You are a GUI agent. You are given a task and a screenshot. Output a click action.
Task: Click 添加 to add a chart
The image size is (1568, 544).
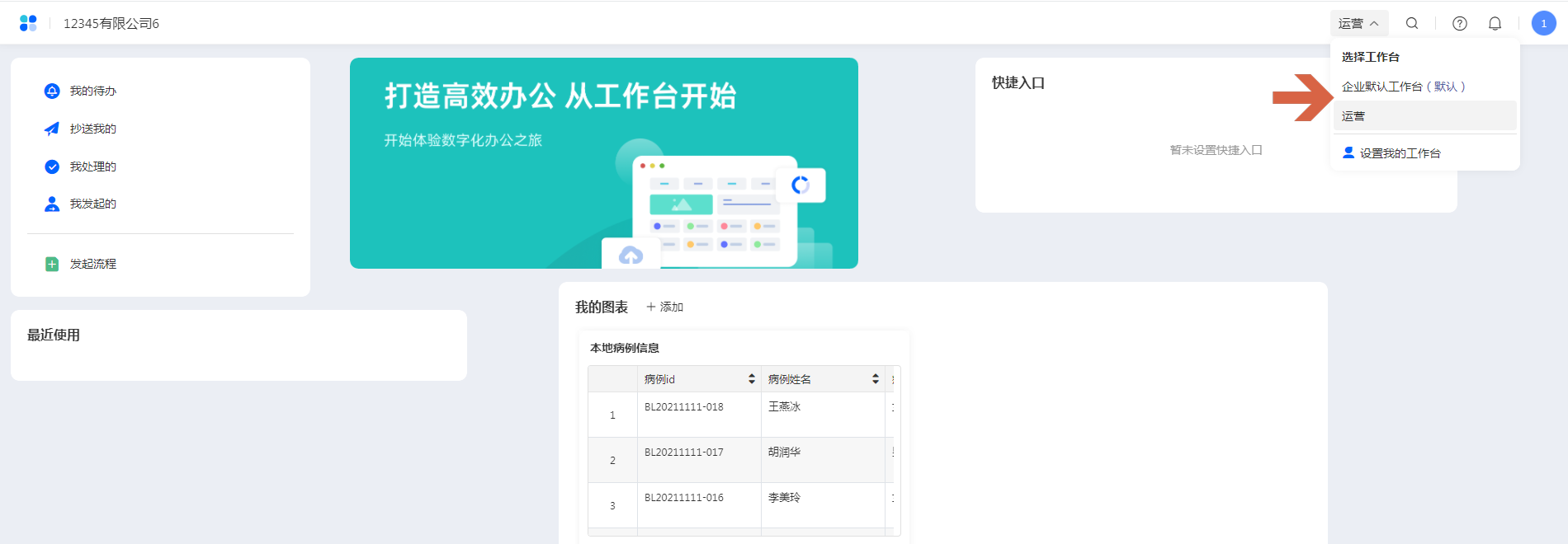[x=664, y=307]
